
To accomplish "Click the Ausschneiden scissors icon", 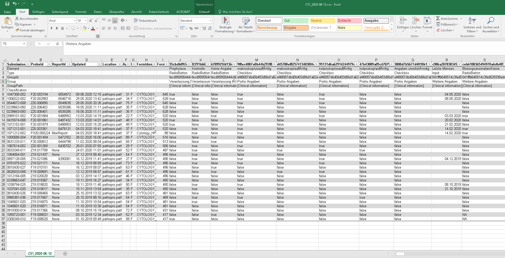I will (17, 18).
